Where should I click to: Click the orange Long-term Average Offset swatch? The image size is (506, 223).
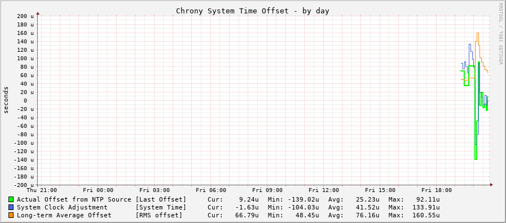click(11, 215)
